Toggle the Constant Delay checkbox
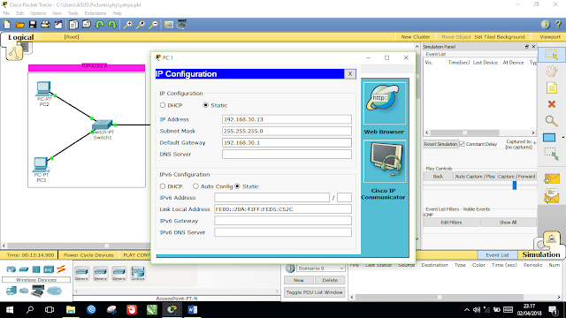This screenshot has width=566, height=318. (462, 144)
